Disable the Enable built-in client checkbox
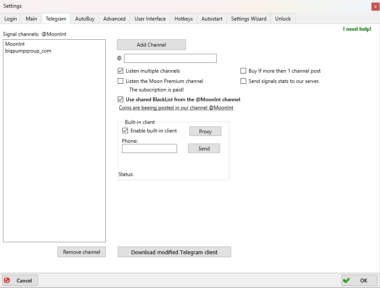This screenshot has height=288, width=380. point(125,131)
